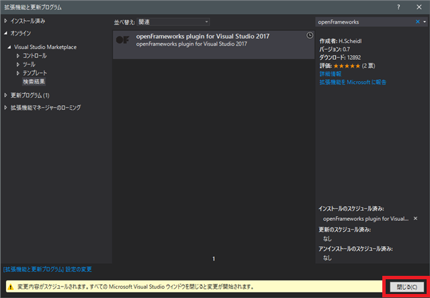Viewport: 430px width, 298px height.
Task: Expand the 更新プログラム (1) node
Action: [6, 95]
